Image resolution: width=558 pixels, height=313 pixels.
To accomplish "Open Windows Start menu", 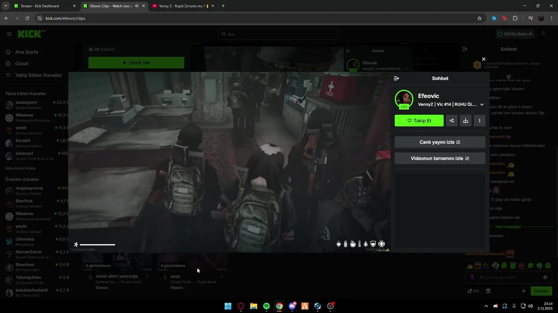I will pos(228,306).
